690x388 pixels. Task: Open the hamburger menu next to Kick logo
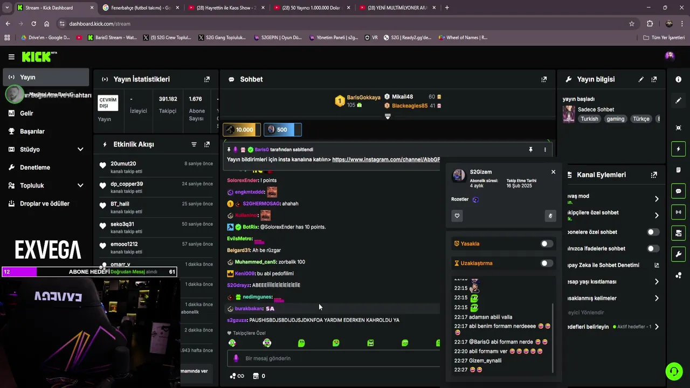(11, 57)
